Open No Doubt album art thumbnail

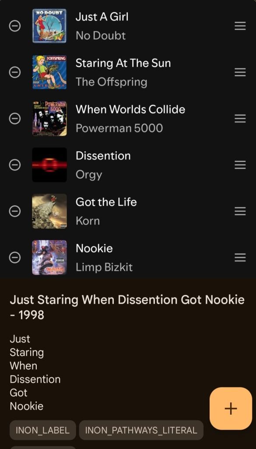(49, 26)
